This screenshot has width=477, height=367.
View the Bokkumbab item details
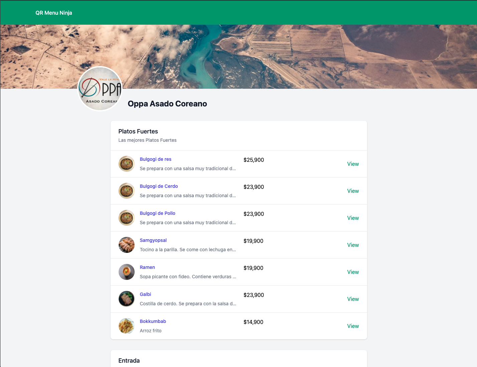pyautogui.click(x=353, y=326)
